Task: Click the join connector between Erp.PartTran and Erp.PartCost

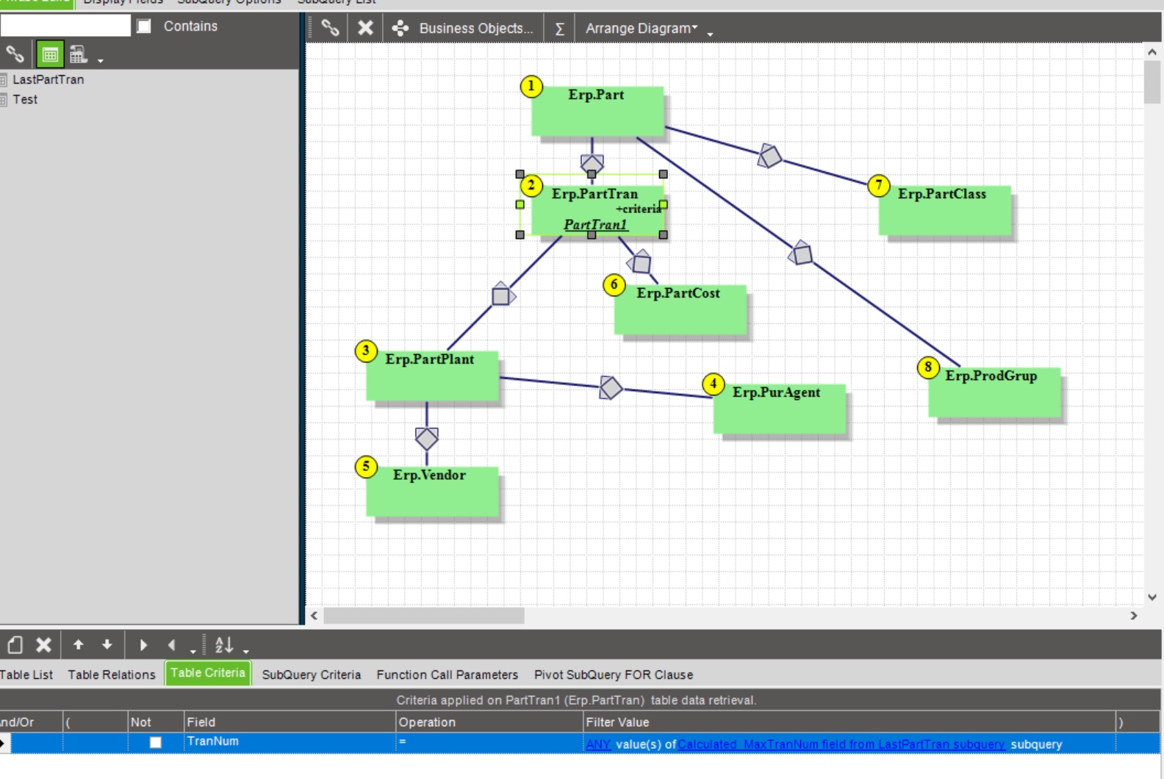Action: (x=640, y=262)
